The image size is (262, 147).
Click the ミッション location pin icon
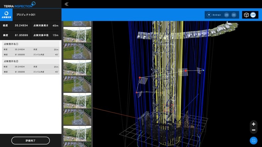(x=209, y=15)
